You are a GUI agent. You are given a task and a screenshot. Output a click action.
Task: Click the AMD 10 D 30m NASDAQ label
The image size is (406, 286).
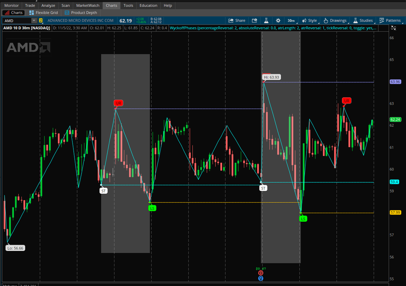point(27,28)
